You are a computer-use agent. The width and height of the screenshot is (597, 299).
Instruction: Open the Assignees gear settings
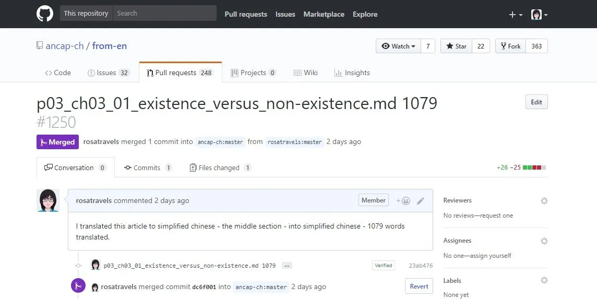click(x=544, y=241)
